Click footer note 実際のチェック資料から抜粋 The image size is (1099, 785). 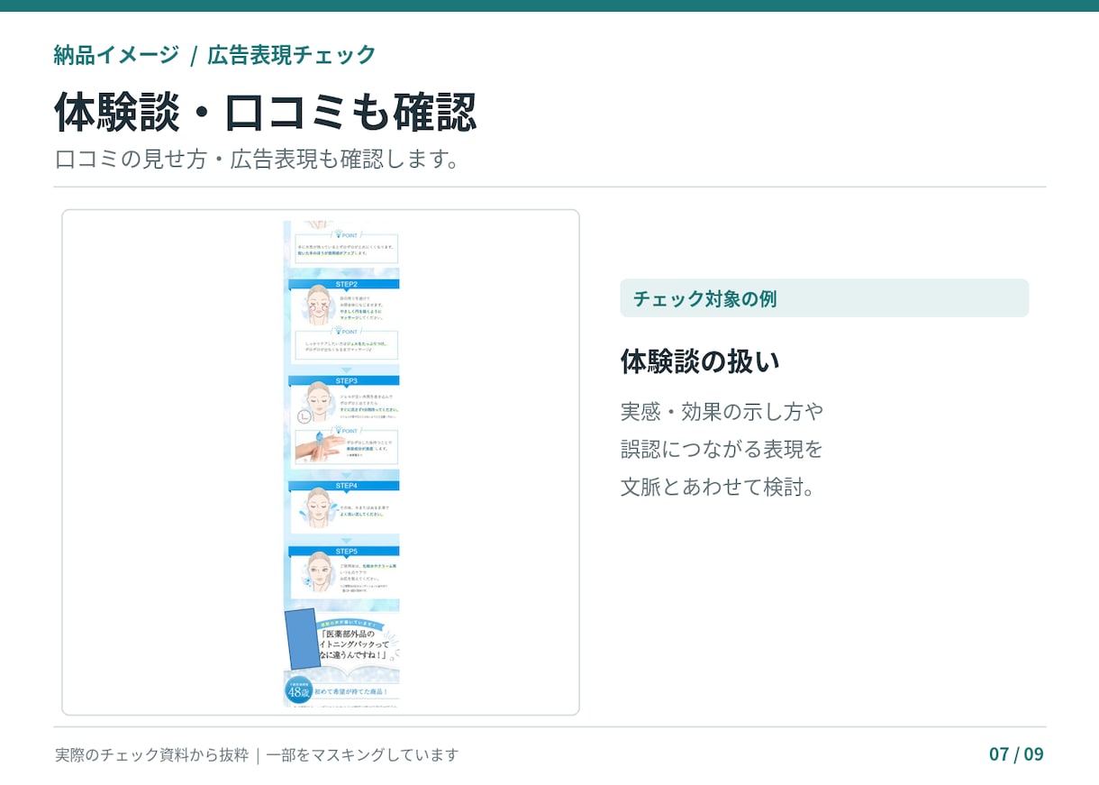pyautogui.click(x=151, y=755)
